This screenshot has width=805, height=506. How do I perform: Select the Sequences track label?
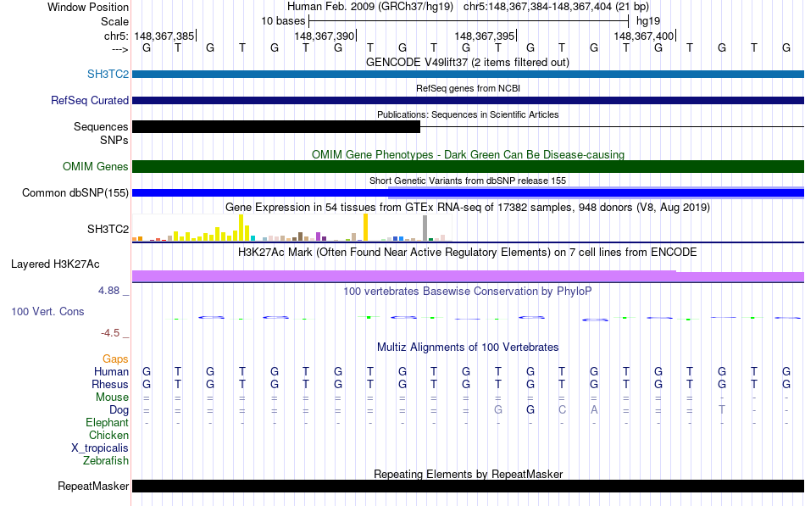(x=101, y=126)
